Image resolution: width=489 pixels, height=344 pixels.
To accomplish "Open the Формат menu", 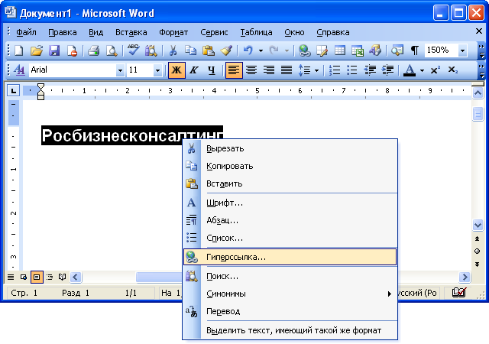I will pyautogui.click(x=173, y=32).
